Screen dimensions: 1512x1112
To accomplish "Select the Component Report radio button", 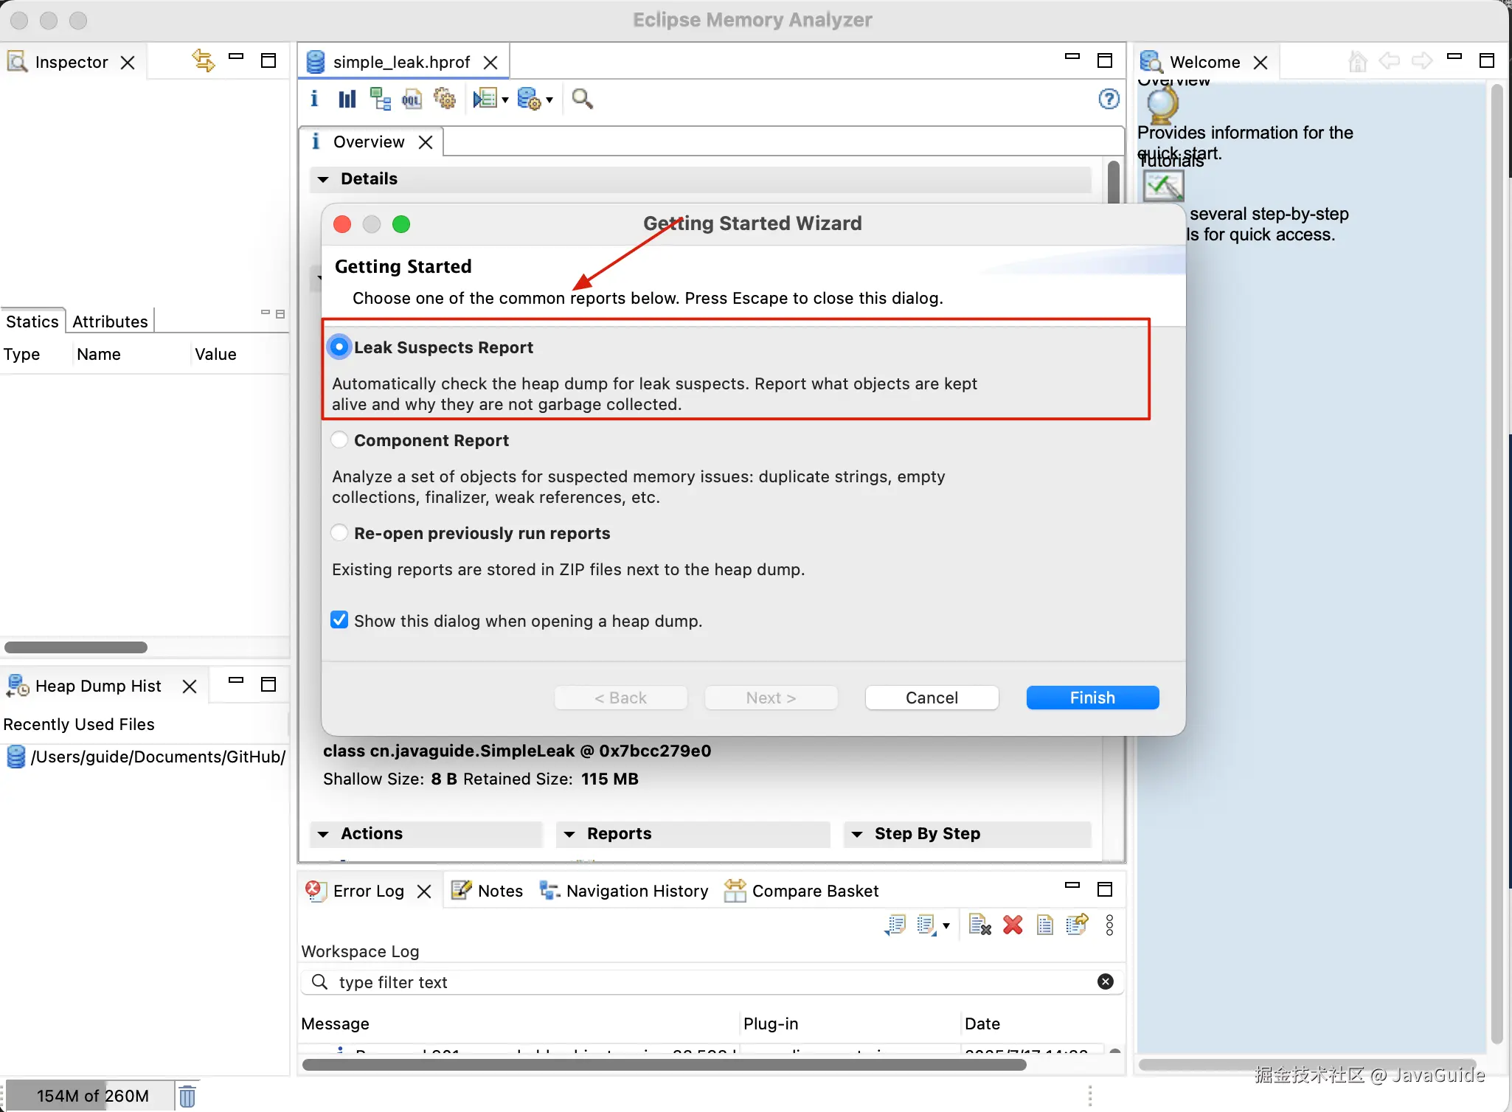I will click(x=339, y=440).
